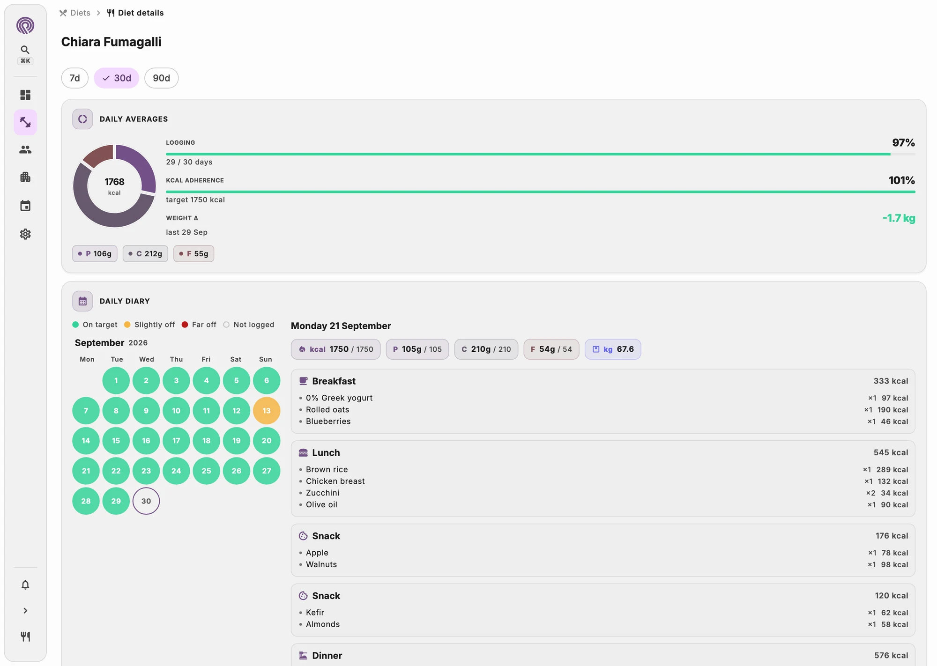This screenshot has height=666, width=937.
Task: Pick day 29 in the calendar
Action: click(x=116, y=501)
